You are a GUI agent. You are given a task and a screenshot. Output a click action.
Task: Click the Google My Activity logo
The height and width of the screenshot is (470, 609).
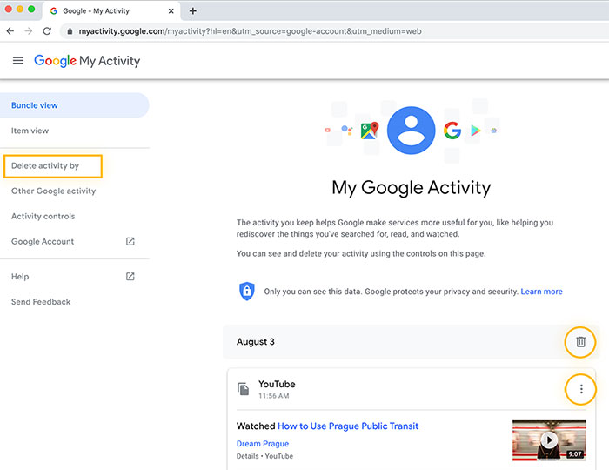coord(87,61)
